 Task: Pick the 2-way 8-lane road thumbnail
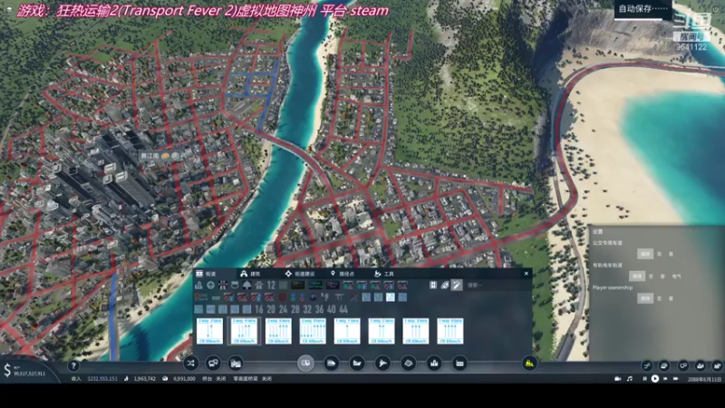313,331
